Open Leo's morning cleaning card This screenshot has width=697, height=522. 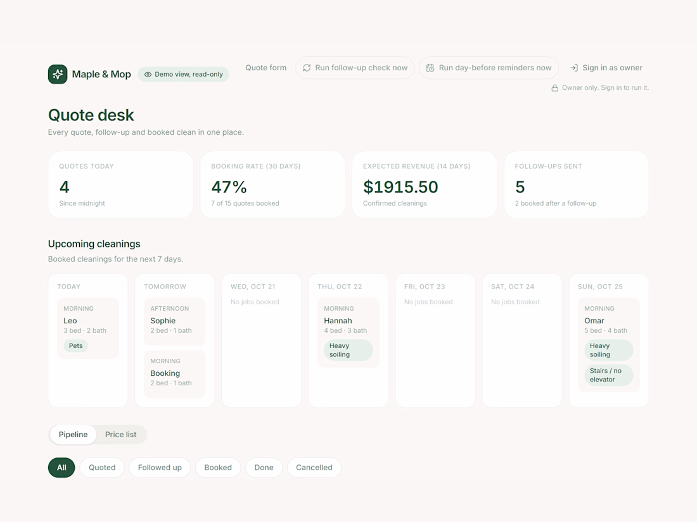pyautogui.click(x=88, y=328)
